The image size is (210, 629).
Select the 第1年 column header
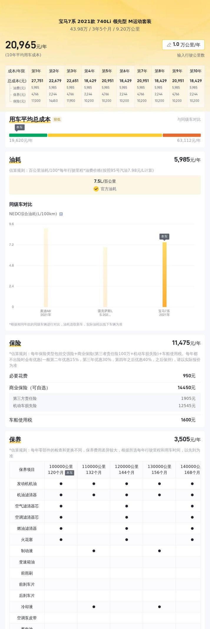pyautogui.click(x=36, y=71)
